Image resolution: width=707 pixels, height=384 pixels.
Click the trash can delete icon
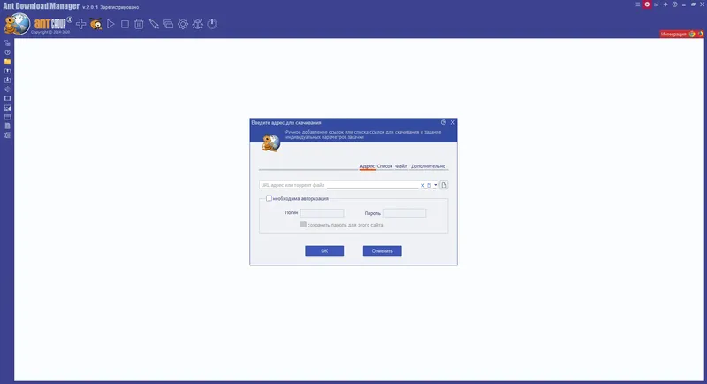[x=139, y=24]
